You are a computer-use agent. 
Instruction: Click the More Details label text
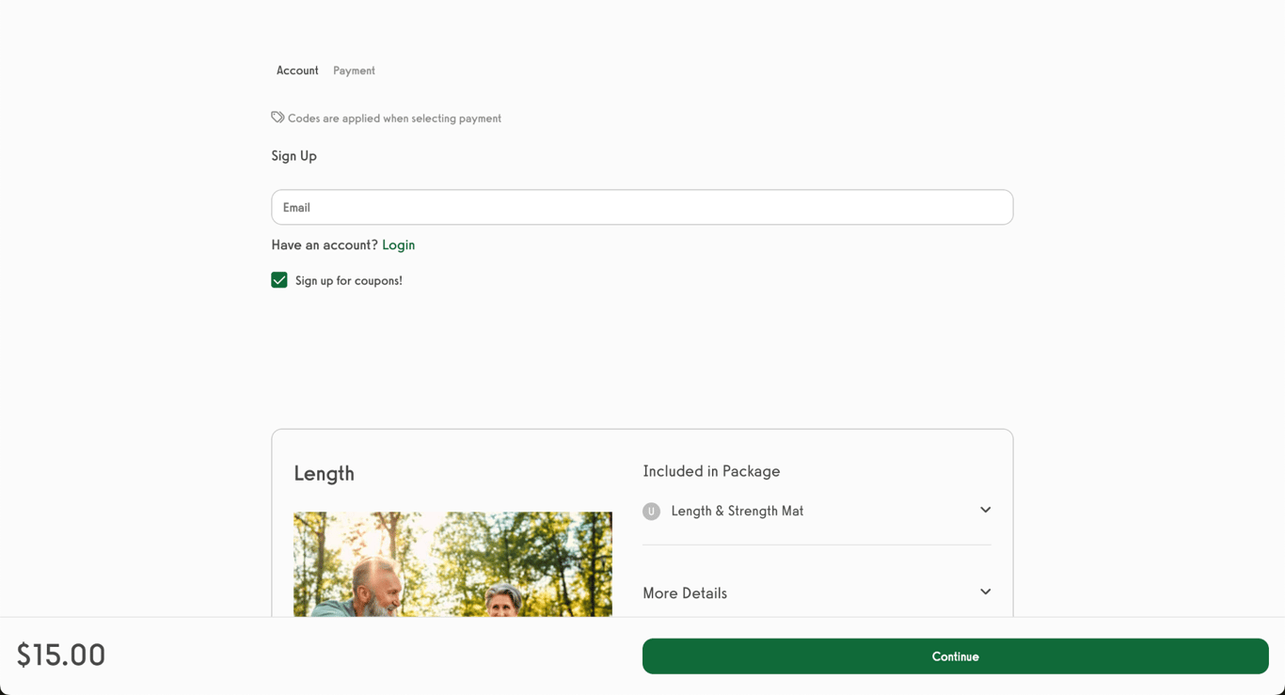coord(685,593)
